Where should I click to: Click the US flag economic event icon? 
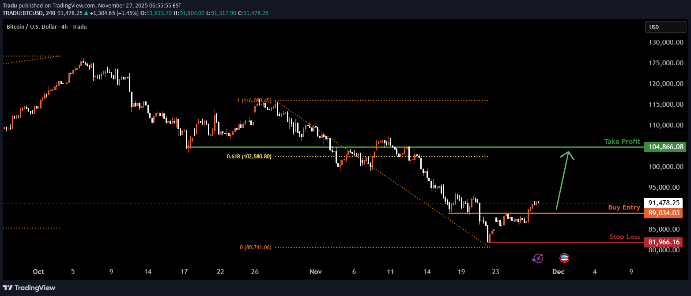pos(564,258)
